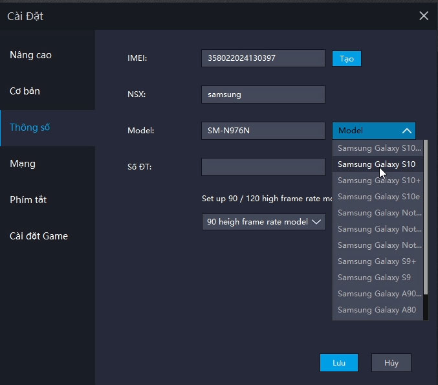438x385 pixels.
Task: Go to the Mạng settings tab
Action: (23, 164)
